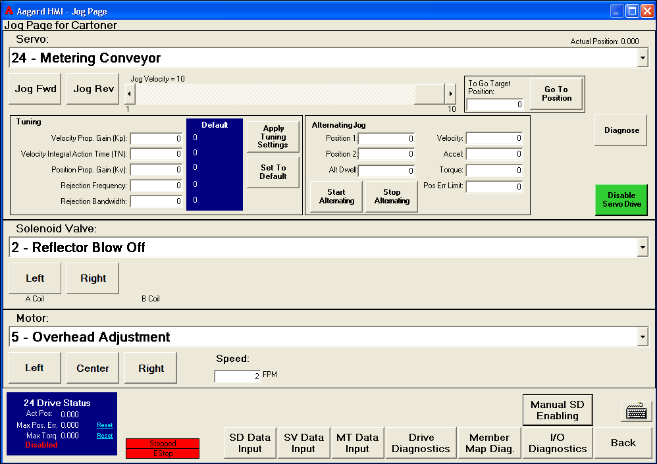Click the red Stopped status indicator
The height and width of the screenshot is (464, 657).
(x=163, y=444)
